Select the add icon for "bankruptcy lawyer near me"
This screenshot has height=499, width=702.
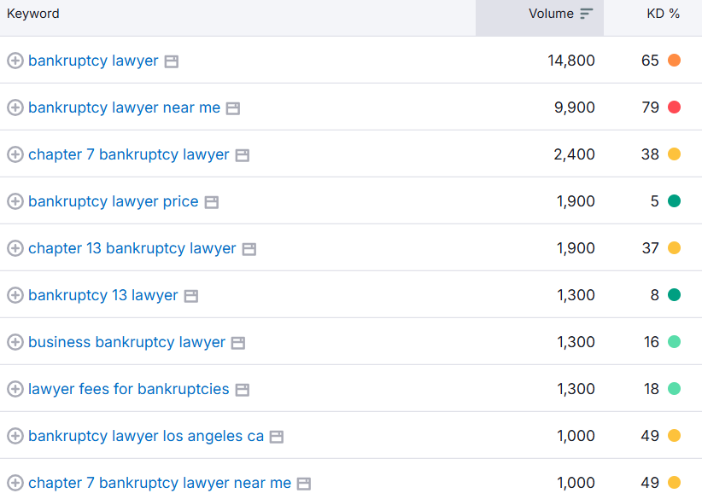tap(15, 107)
